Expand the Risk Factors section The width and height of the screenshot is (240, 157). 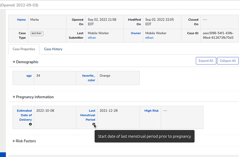click(24, 141)
